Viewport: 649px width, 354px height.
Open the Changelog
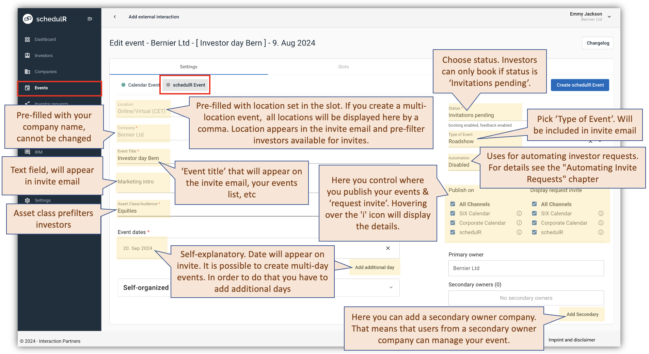598,43
